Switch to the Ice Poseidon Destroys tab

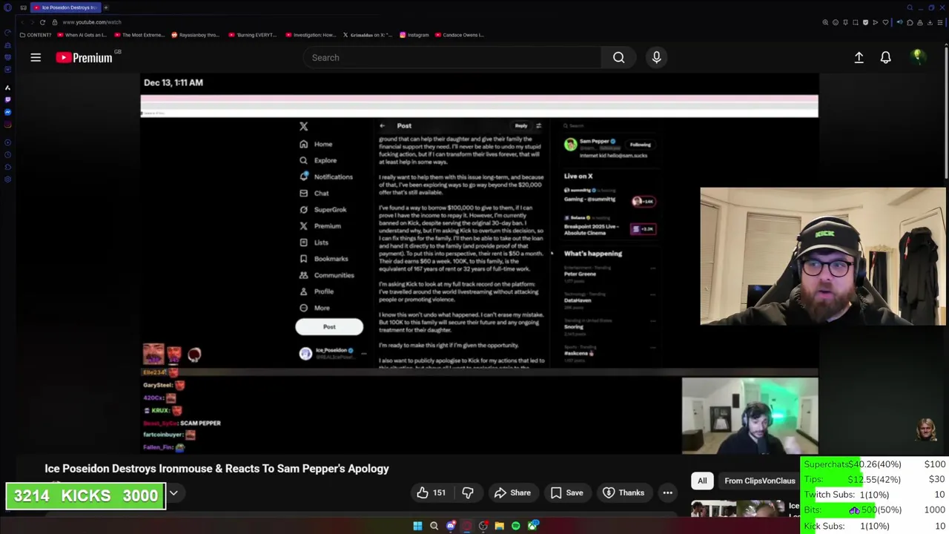(x=65, y=7)
